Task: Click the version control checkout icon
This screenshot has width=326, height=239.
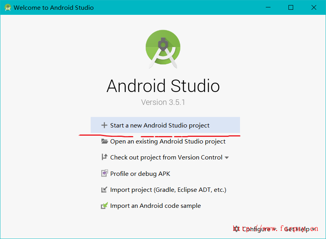Action: click(x=104, y=158)
